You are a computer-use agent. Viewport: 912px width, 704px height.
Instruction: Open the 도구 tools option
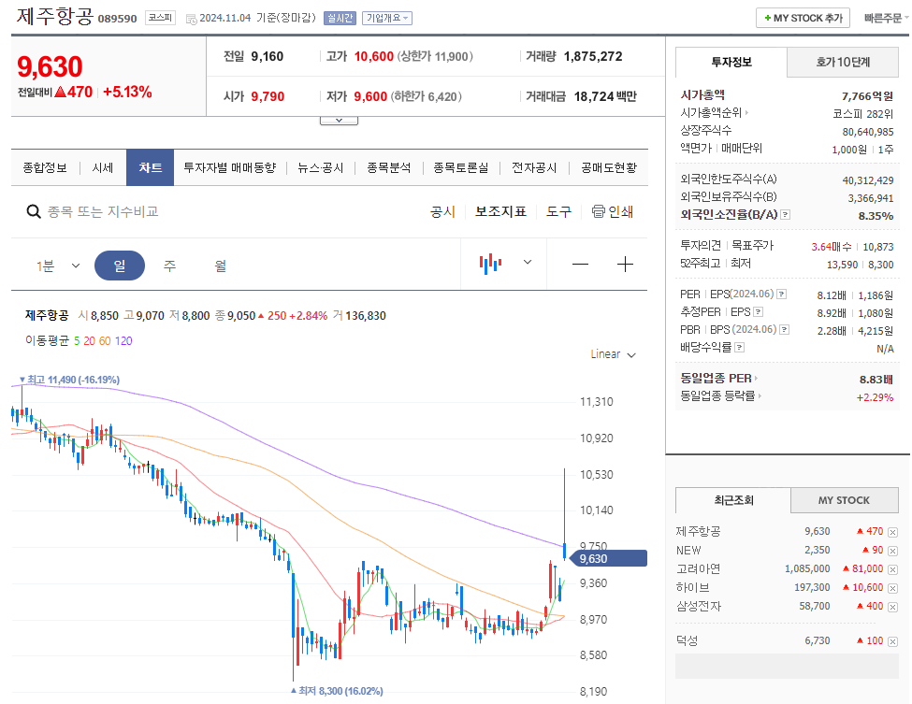(558, 211)
